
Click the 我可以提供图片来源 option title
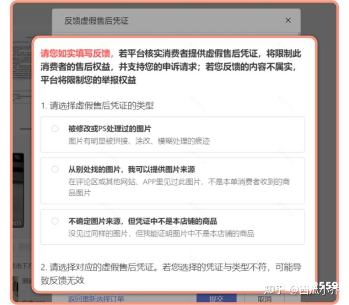pos(162,169)
